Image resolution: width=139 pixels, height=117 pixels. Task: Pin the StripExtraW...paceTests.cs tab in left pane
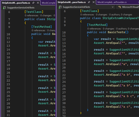pos(33,3)
